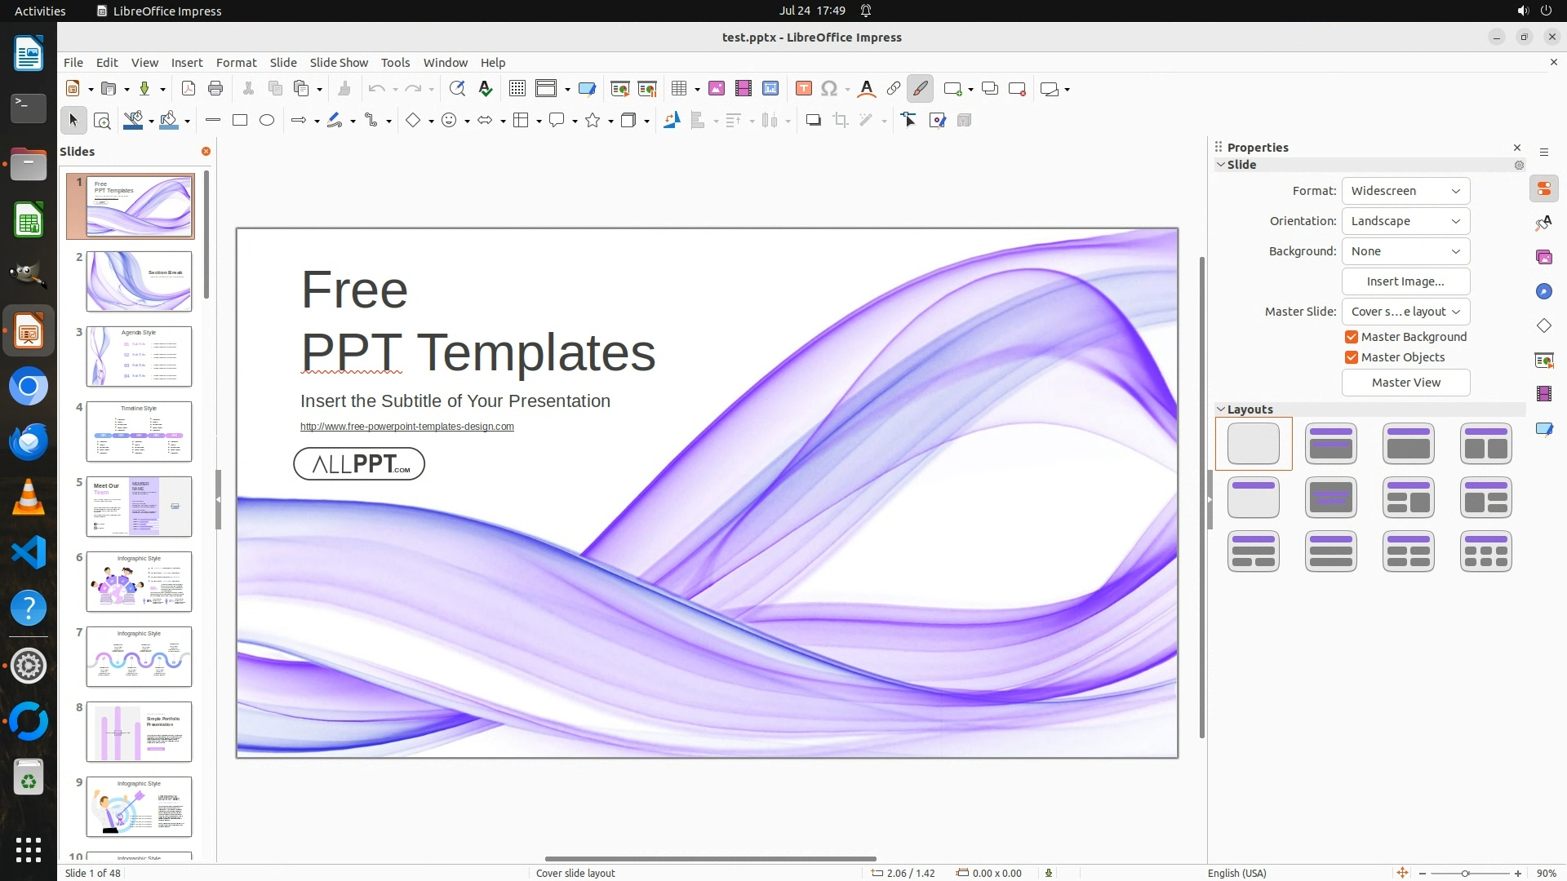Click the Insert Text Box icon
The image size is (1567, 881).
coord(803,89)
